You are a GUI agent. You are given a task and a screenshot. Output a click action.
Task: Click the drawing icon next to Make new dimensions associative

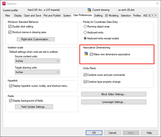click(86, 54)
